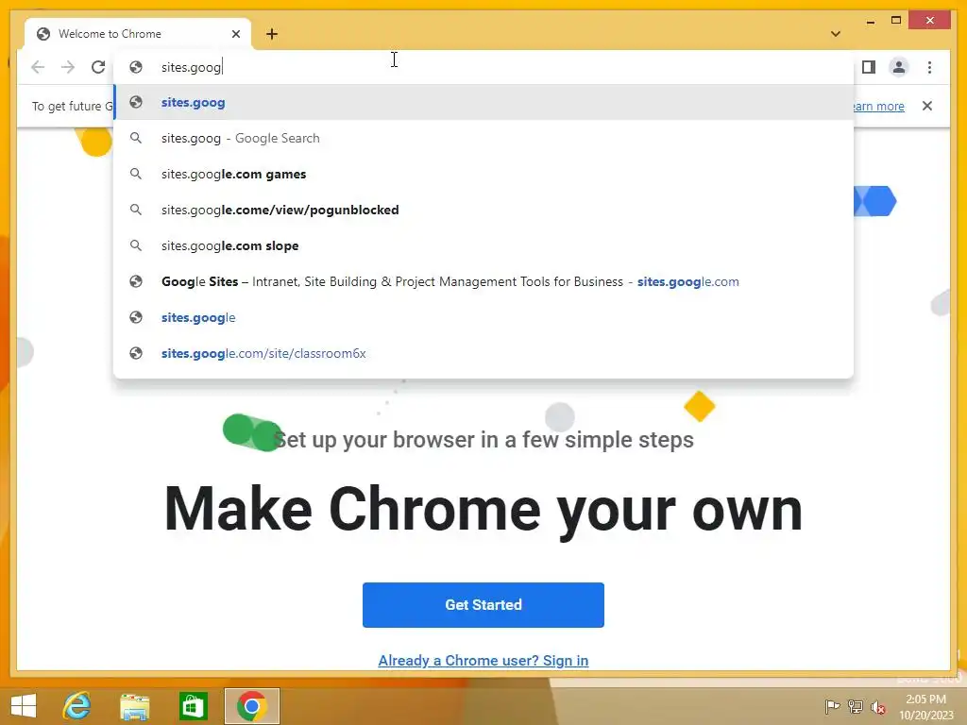Screen dimensions: 967x725
Task: Choose sites.google.com slope suggestion
Action: coord(483,245)
